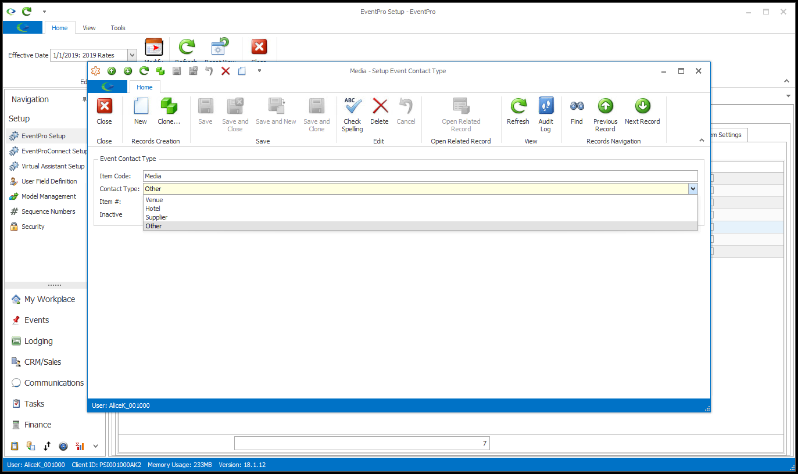Go to Previous Record via ribbon
Screen dimensions: 798x474
click(605, 114)
